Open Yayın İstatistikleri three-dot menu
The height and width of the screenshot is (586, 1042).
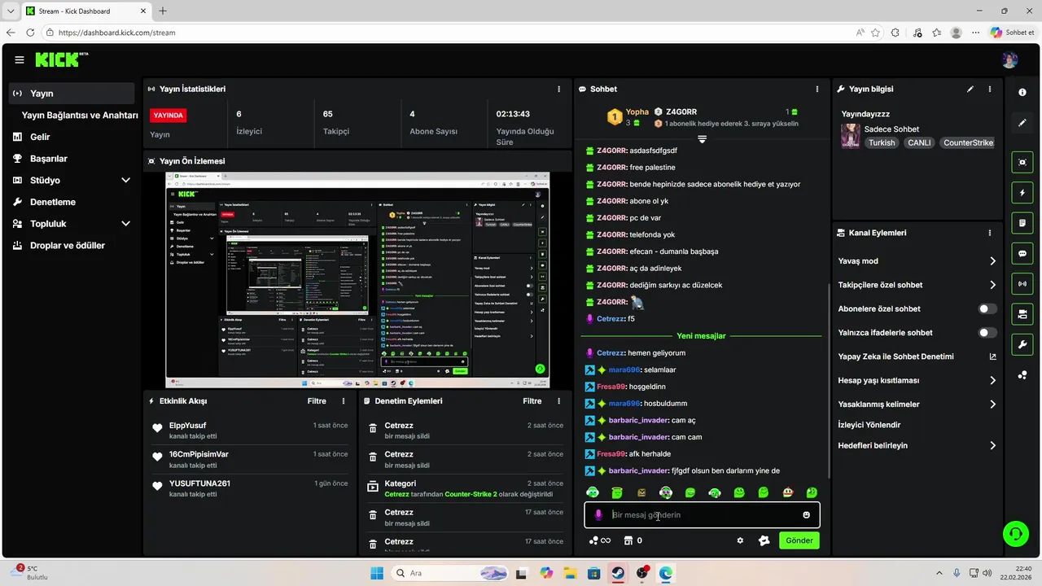click(x=558, y=89)
